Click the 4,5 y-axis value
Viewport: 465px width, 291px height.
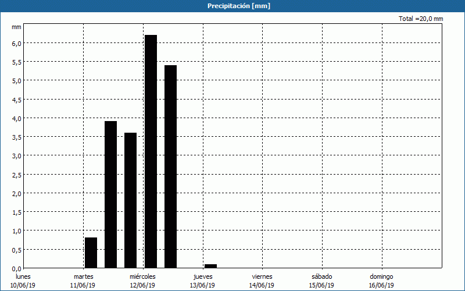17,100
